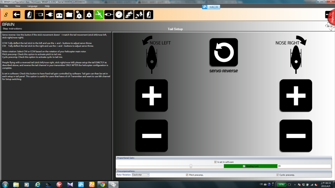Screen dimensions: 335x188
Task: Open the helicopter side-view icon
Action: 109,15
